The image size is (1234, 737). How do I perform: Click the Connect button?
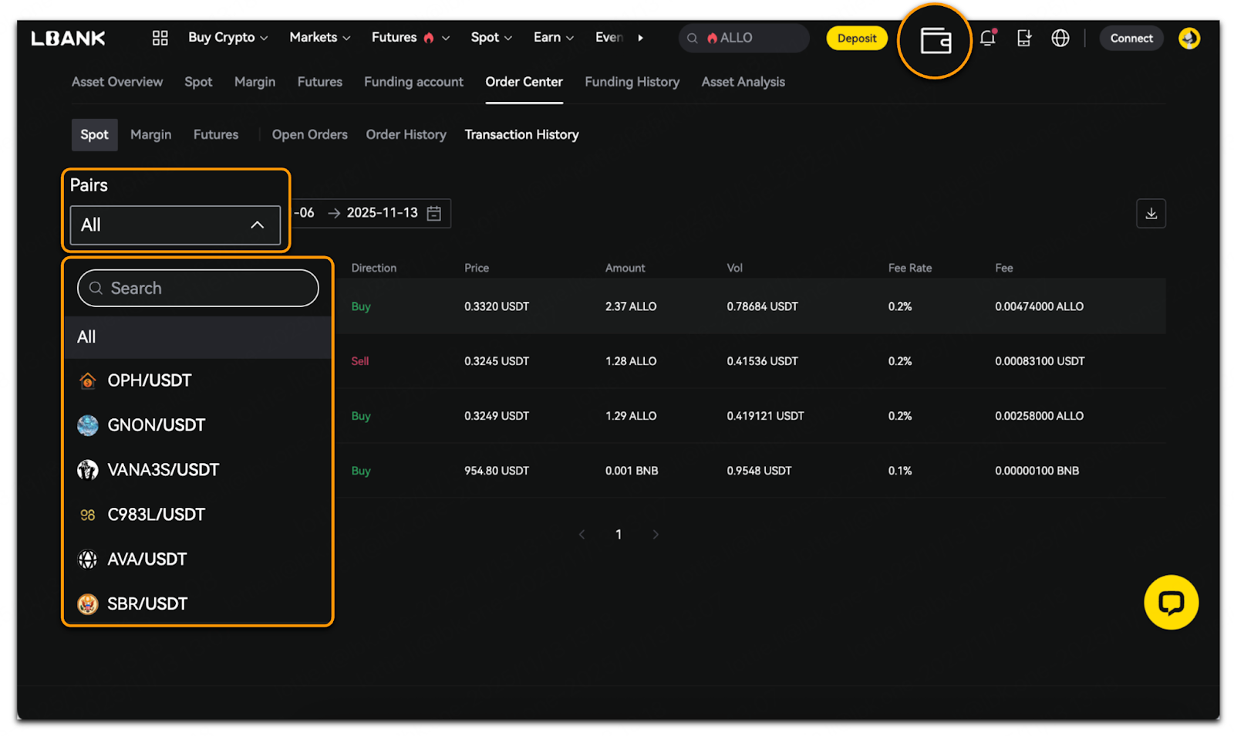pyautogui.click(x=1131, y=38)
